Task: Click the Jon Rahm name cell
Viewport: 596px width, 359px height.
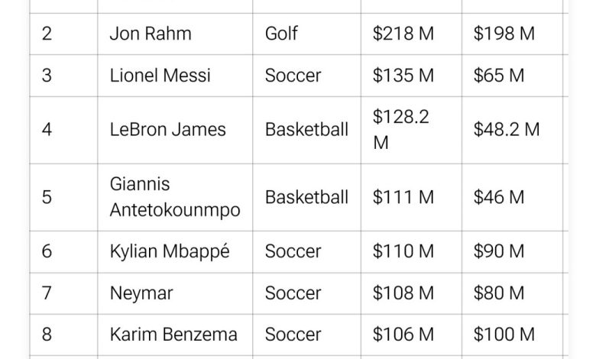Action: (150, 34)
